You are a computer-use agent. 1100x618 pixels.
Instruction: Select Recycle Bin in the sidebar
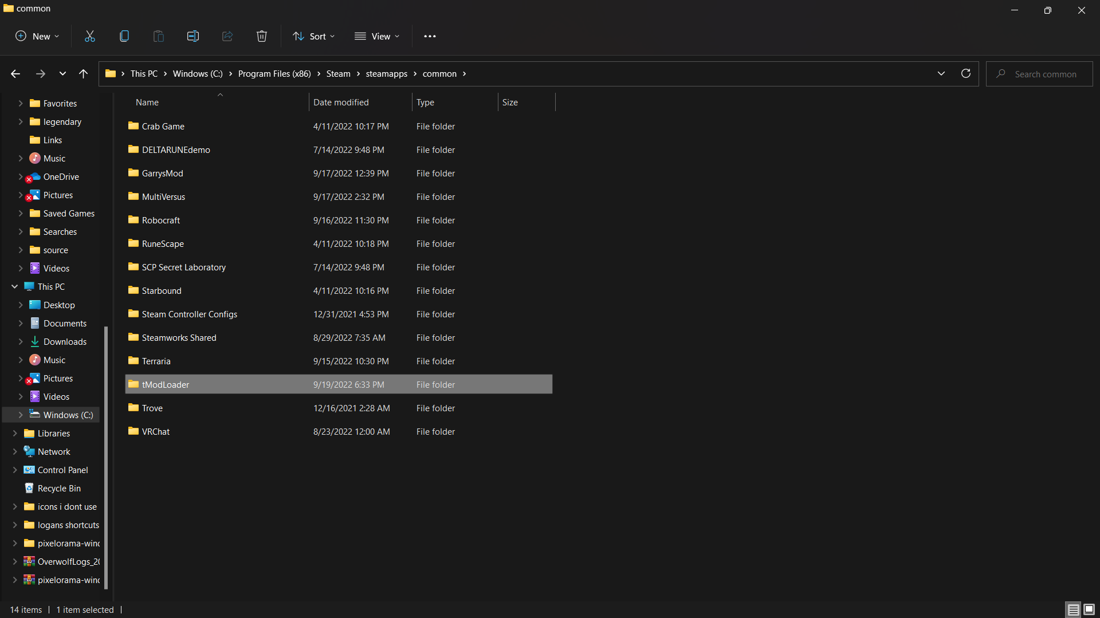(59, 488)
